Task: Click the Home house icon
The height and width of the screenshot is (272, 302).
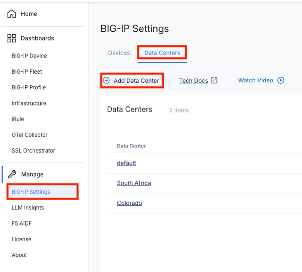Action: coord(12,14)
